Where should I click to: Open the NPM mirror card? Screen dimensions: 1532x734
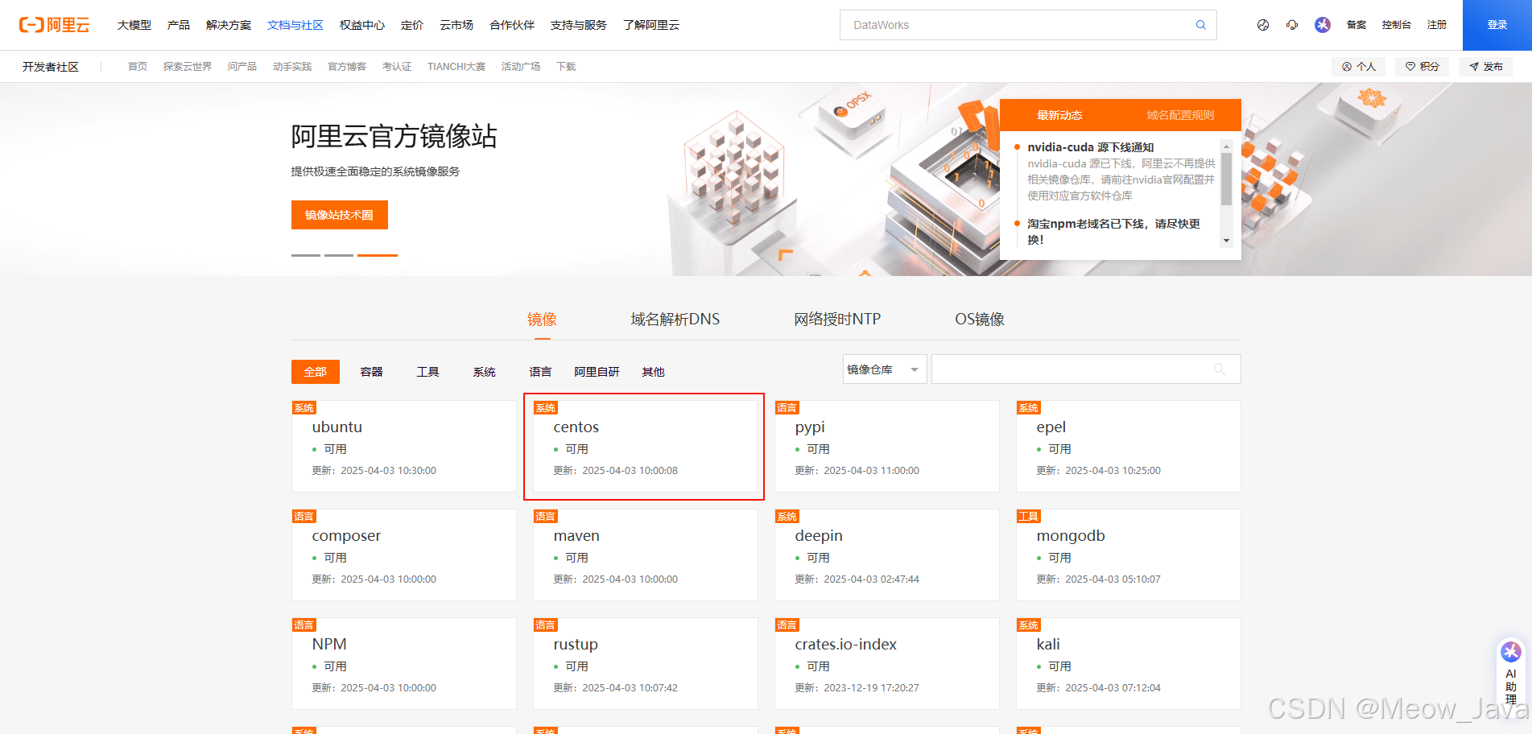pyautogui.click(x=403, y=664)
